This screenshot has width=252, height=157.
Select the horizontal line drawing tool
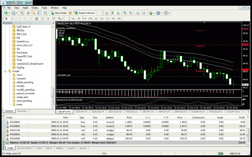click(x=25, y=19)
